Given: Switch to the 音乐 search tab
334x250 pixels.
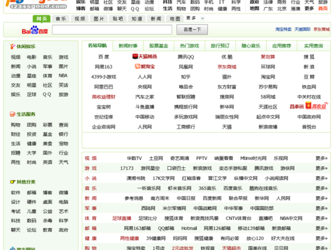Looking at the screenshot, I should [61, 19].
